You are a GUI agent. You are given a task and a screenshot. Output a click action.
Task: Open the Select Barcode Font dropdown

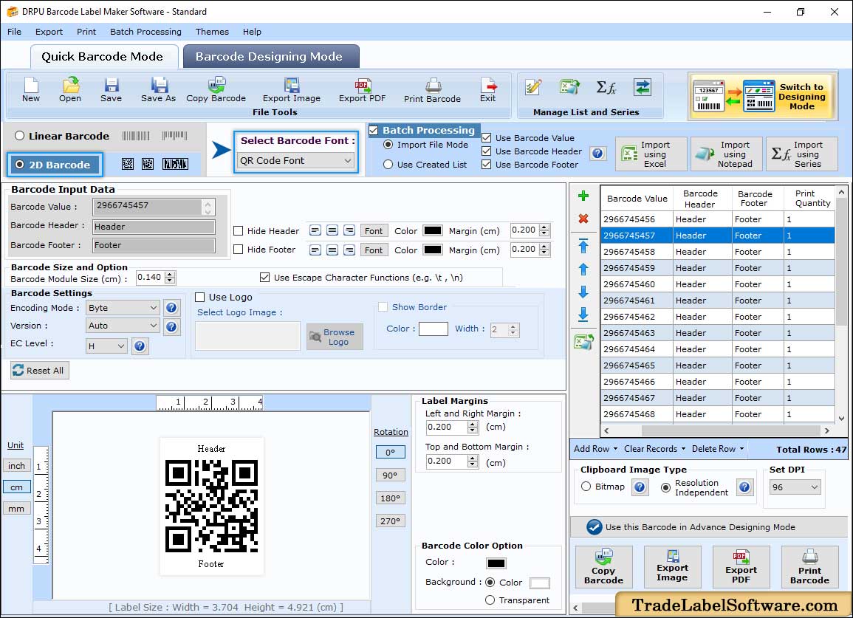296,160
